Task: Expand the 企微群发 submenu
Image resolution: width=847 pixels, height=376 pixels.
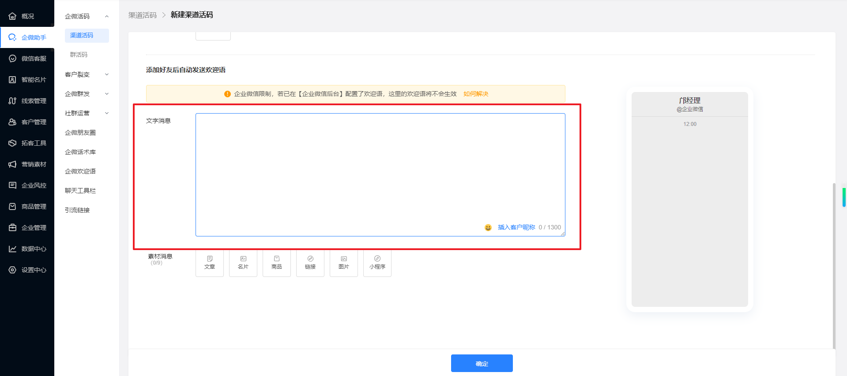Action: [107, 94]
